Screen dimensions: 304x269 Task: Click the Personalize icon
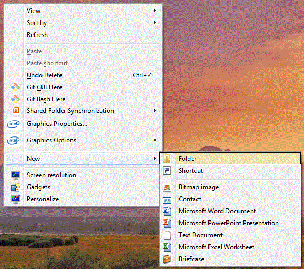click(15, 199)
